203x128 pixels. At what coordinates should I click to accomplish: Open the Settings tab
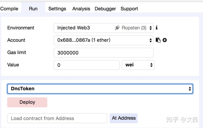click(57, 9)
